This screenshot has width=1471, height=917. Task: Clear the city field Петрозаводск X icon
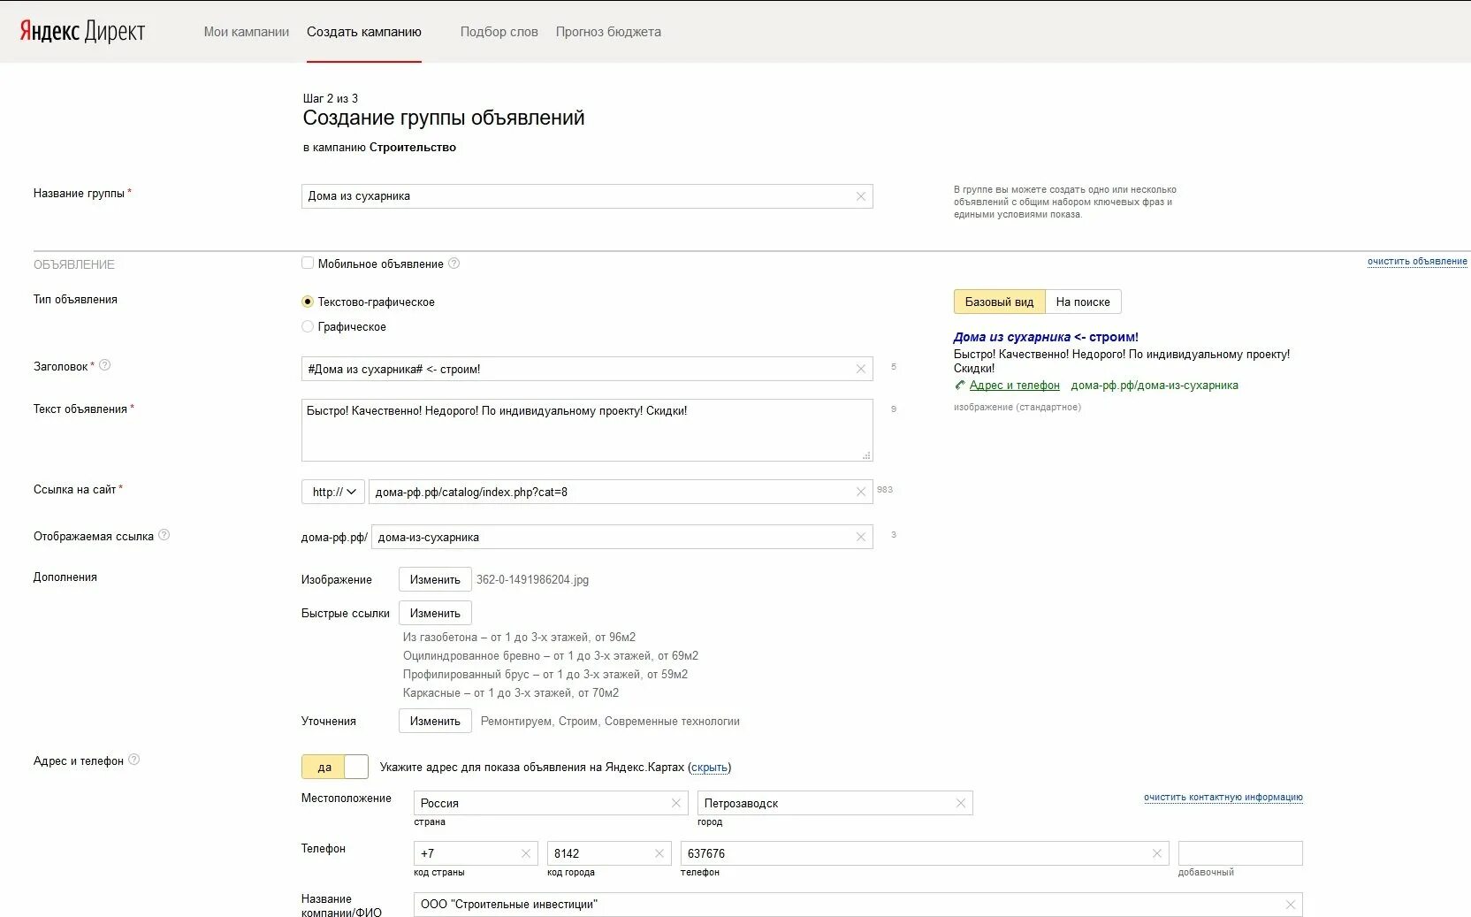pos(960,803)
